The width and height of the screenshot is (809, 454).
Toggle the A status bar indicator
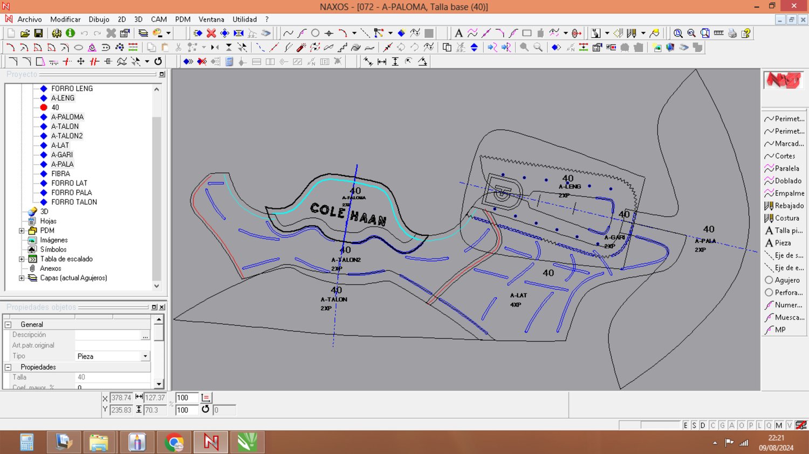coord(732,425)
